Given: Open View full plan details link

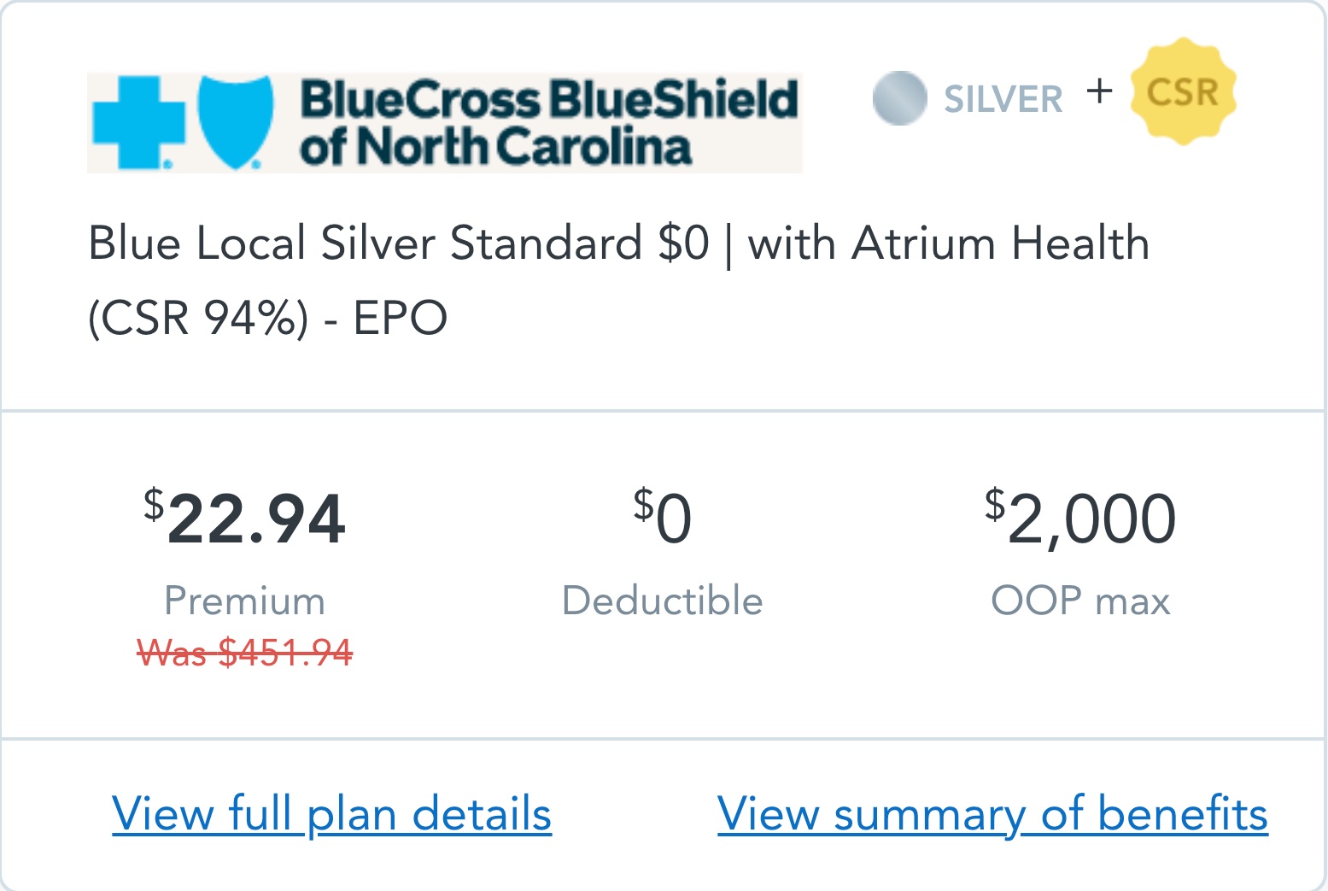Looking at the screenshot, I should point(331,813).
